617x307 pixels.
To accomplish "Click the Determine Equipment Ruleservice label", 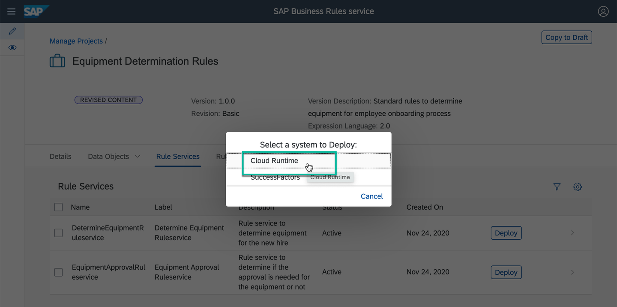I will pyautogui.click(x=189, y=233).
